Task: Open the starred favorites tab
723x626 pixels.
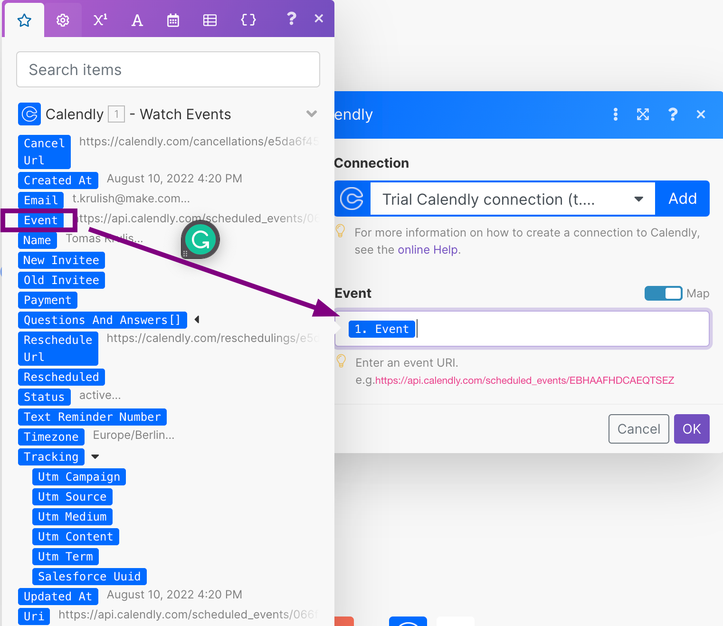Action: click(x=24, y=20)
